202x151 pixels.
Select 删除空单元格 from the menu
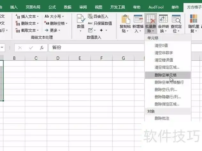click(x=165, y=75)
